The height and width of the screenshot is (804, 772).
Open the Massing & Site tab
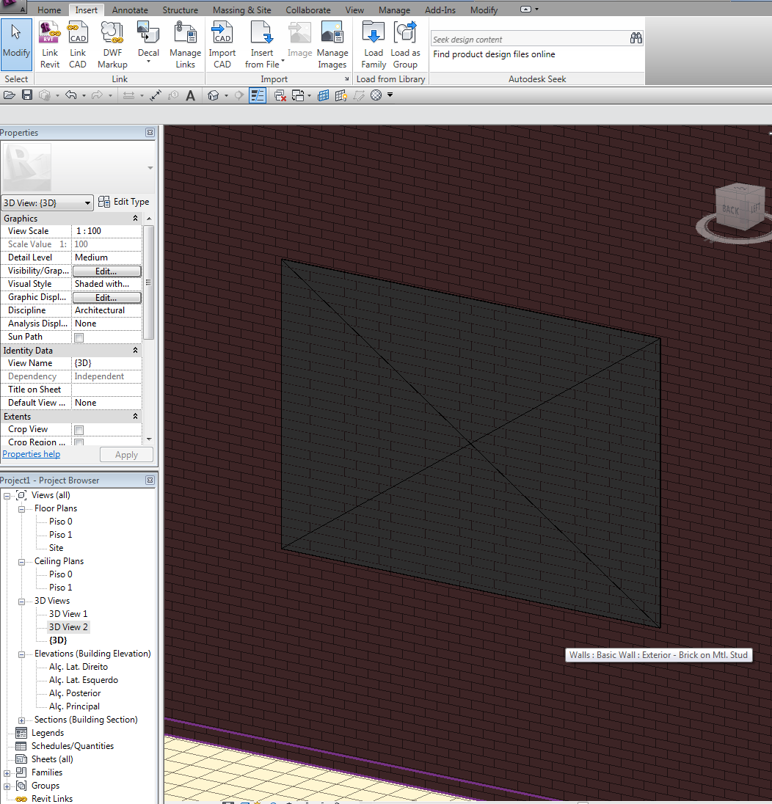(x=241, y=10)
